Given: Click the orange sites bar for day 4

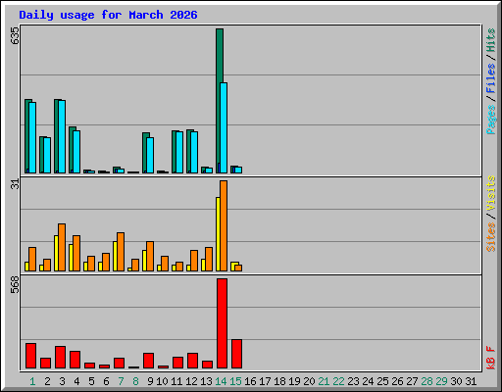Looking at the screenshot, I should (x=76, y=253).
